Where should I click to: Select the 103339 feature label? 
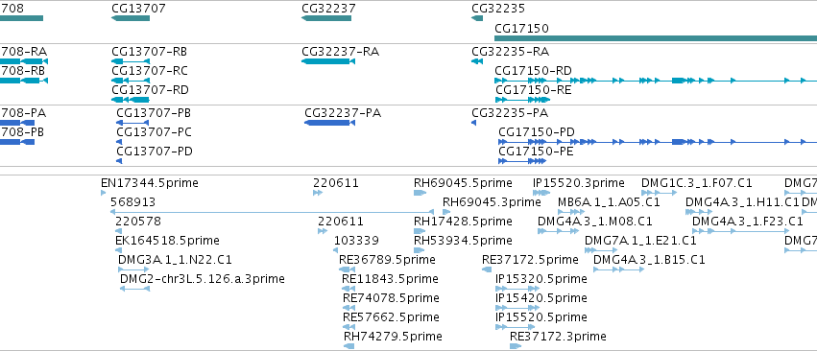(x=356, y=241)
